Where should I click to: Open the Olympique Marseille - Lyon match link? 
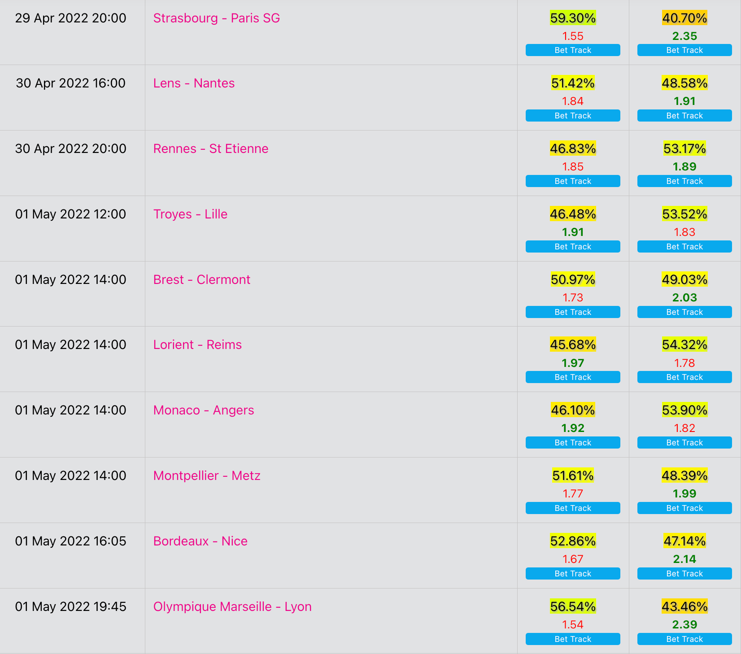232,606
